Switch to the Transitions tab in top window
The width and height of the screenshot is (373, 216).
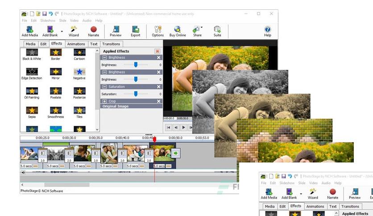click(x=111, y=44)
